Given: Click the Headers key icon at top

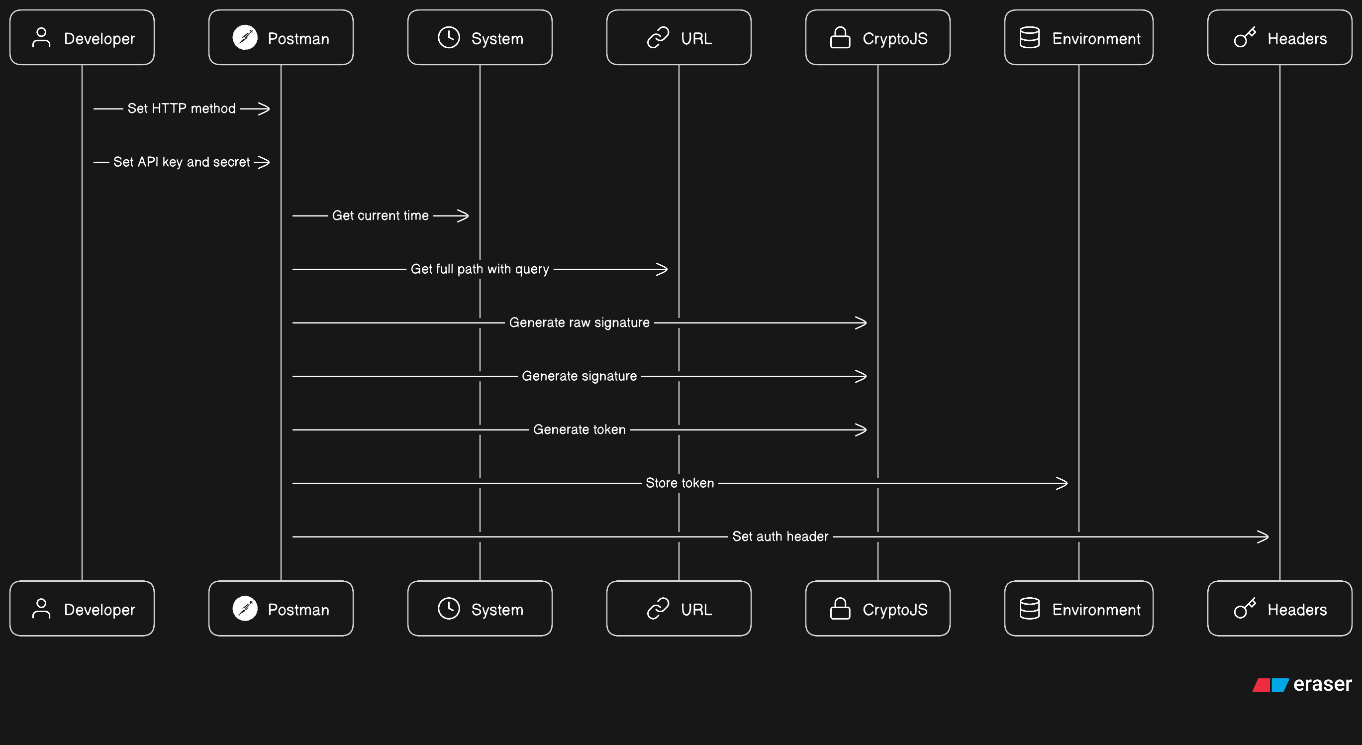Looking at the screenshot, I should coord(1245,38).
